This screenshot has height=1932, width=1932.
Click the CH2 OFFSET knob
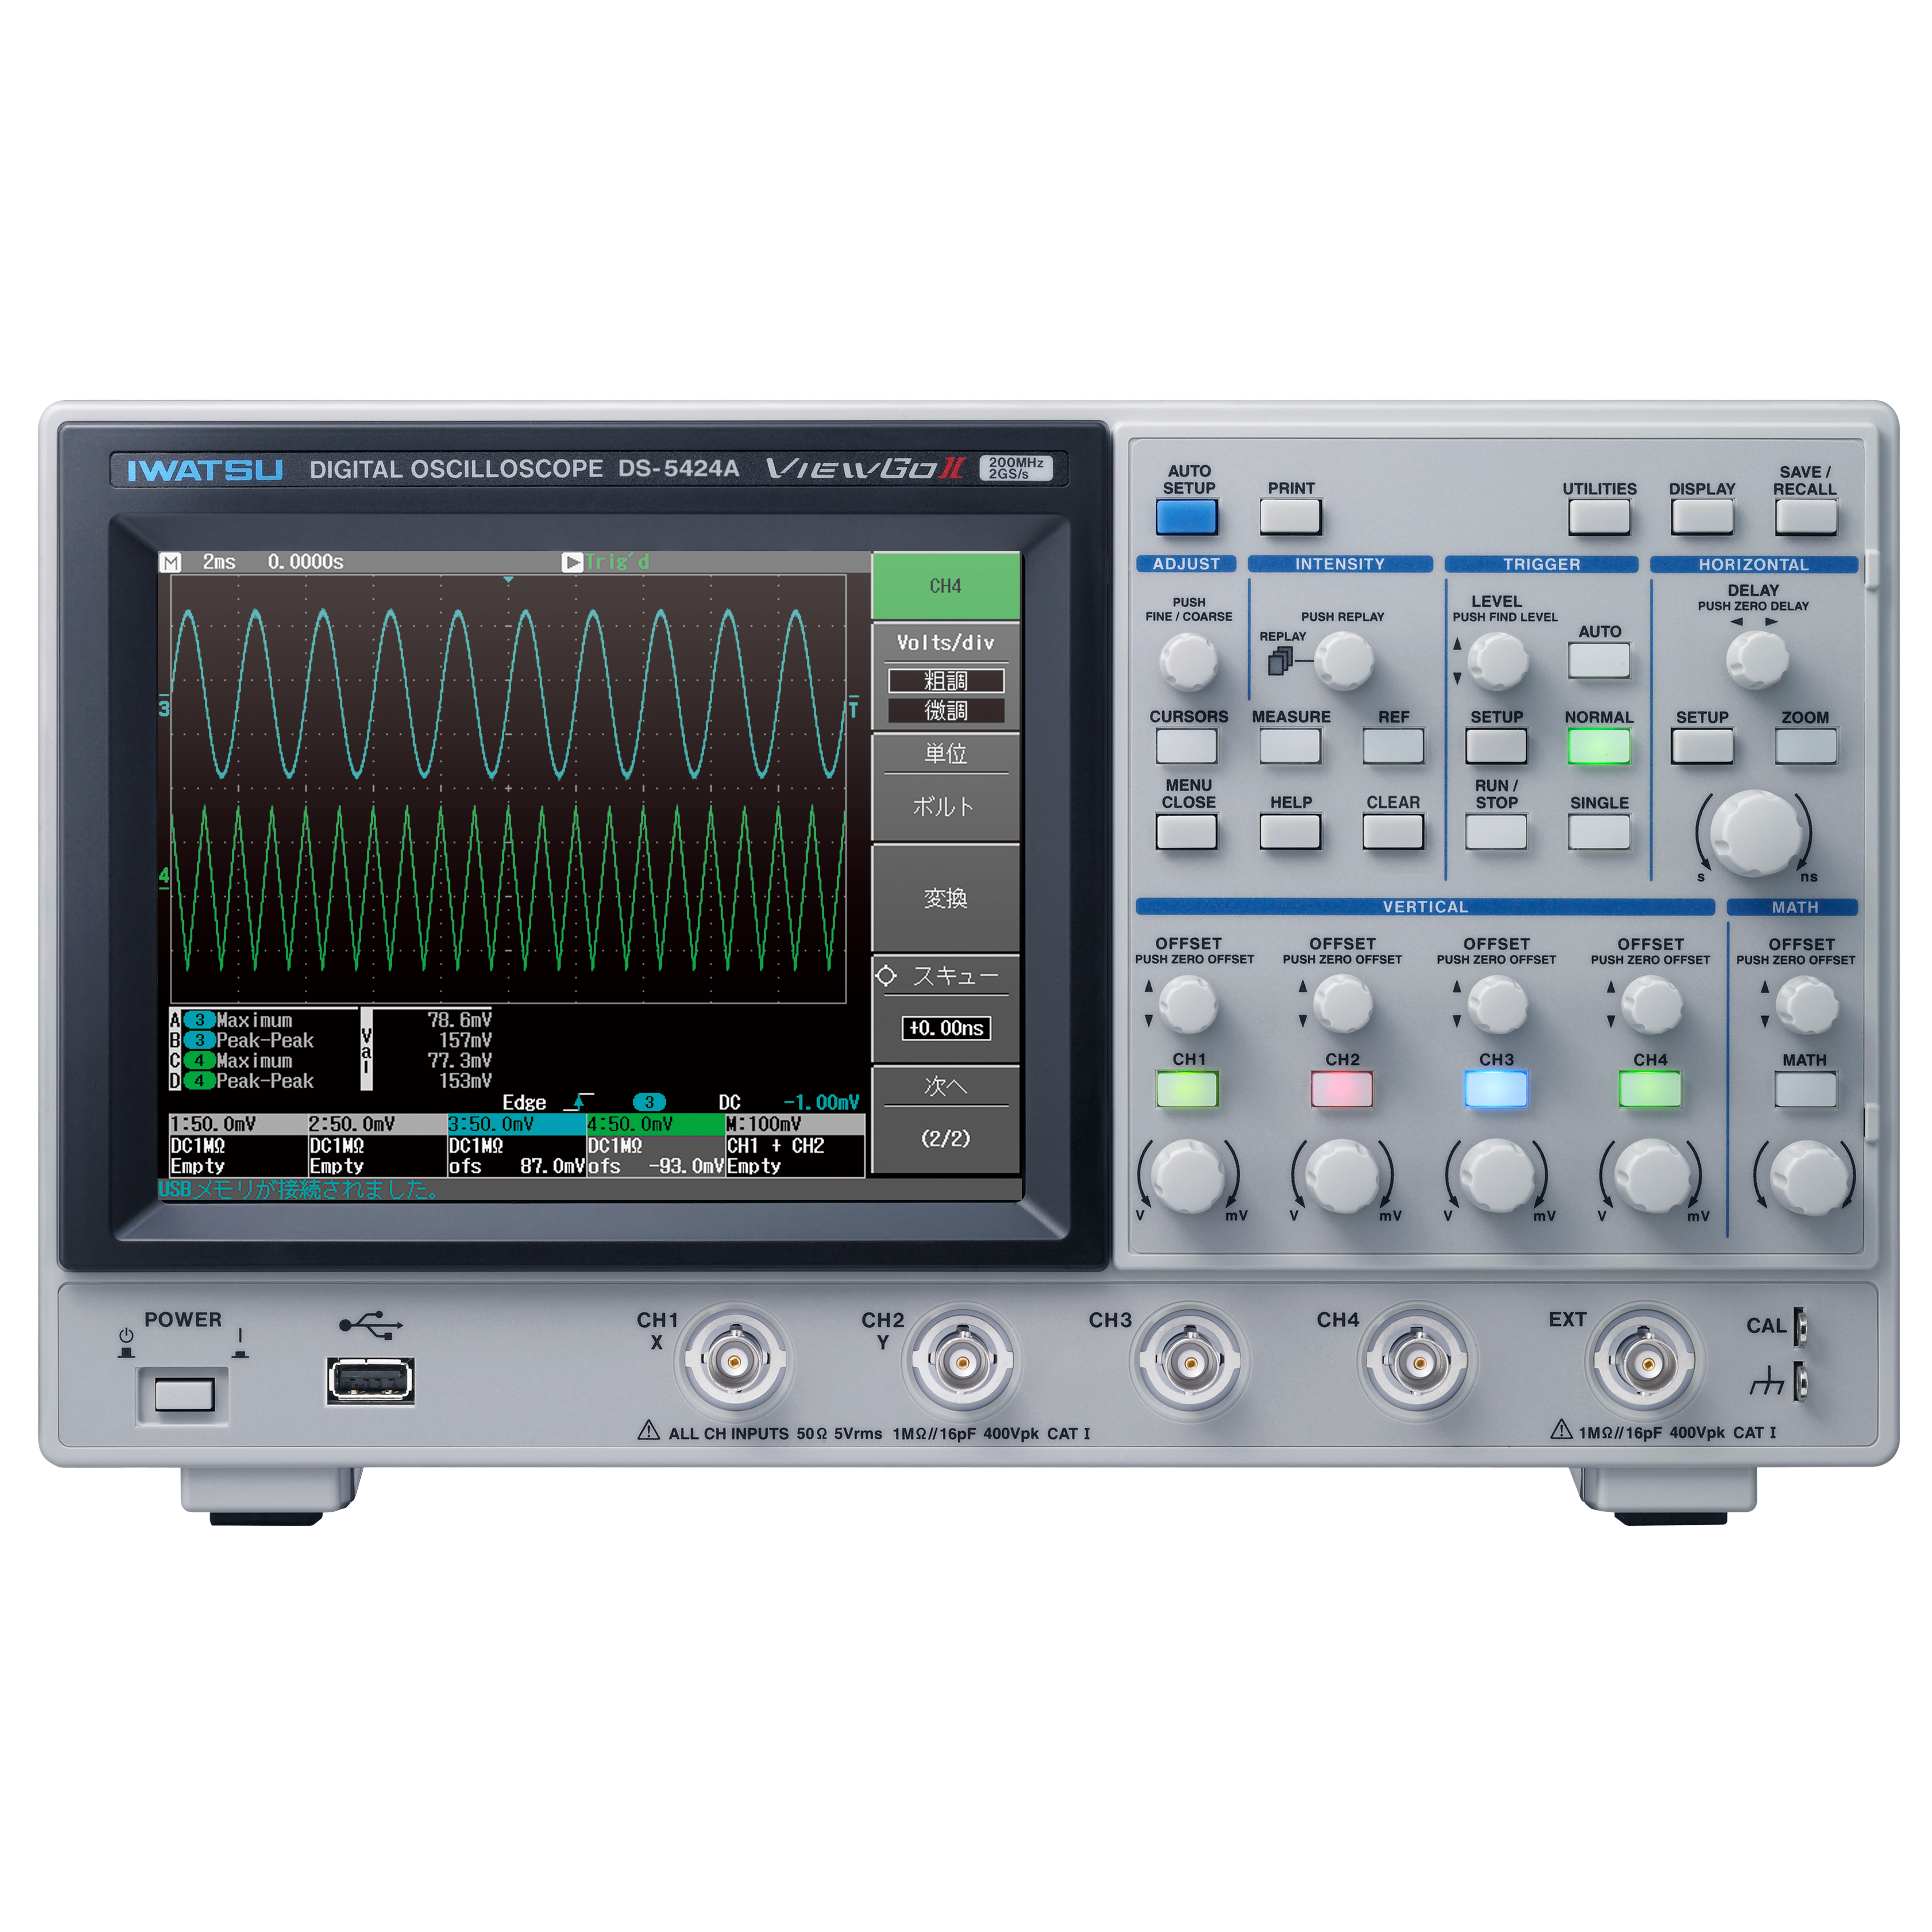coord(1342,1005)
